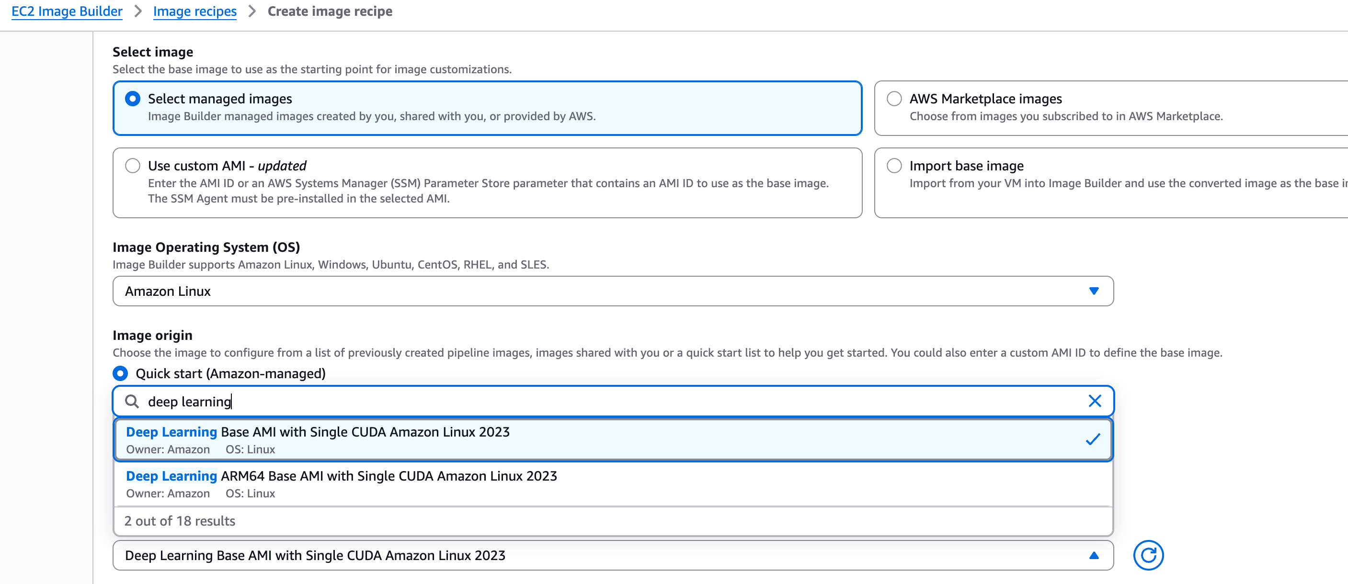Enable the Select managed images option
This screenshot has width=1348, height=584.
pyautogui.click(x=132, y=98)
